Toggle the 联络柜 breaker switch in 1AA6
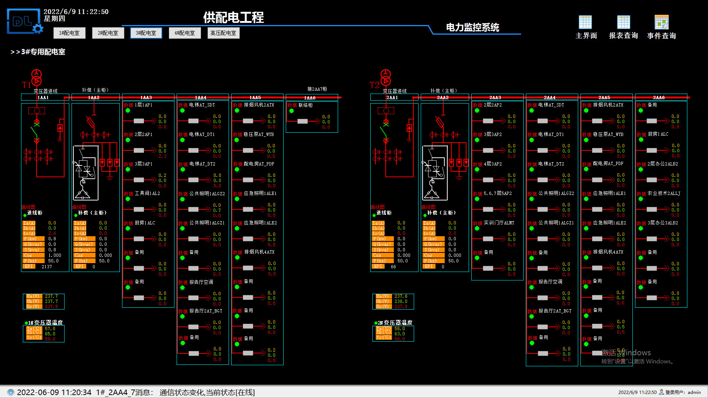Viewport: 708px width, 398px height. point(302,121)
